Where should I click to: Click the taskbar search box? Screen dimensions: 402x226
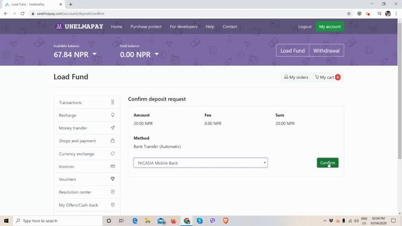(x=57, y=220)
